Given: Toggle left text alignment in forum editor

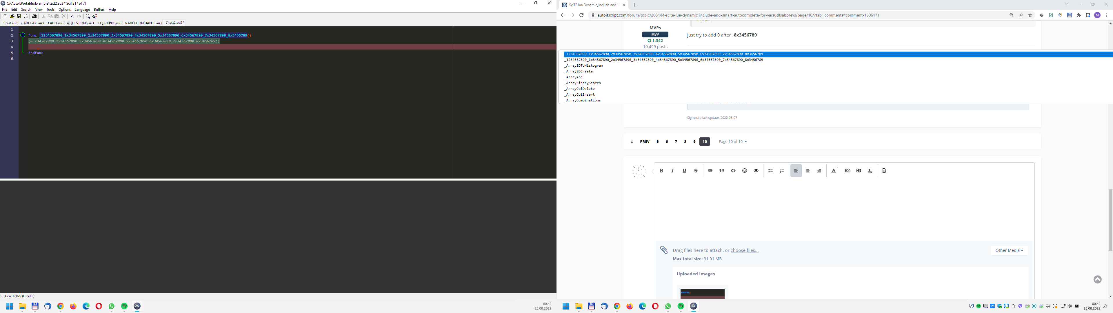Looking at the screenshot, I should (796, 171).
